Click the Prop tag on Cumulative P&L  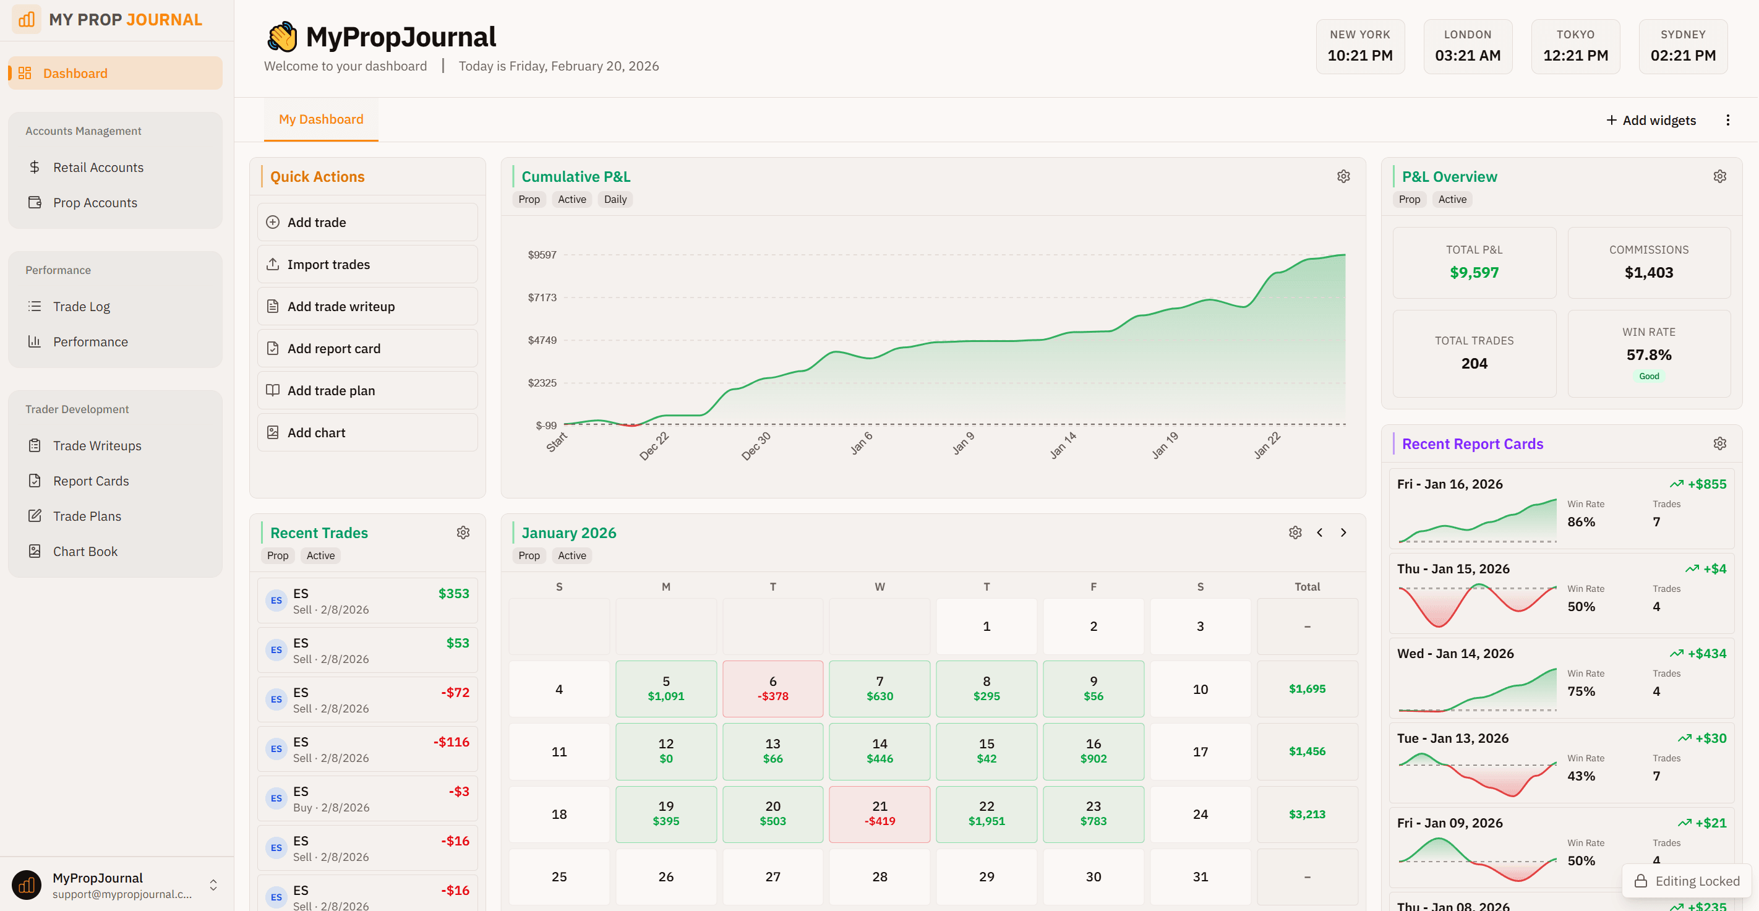click(529, 199)
